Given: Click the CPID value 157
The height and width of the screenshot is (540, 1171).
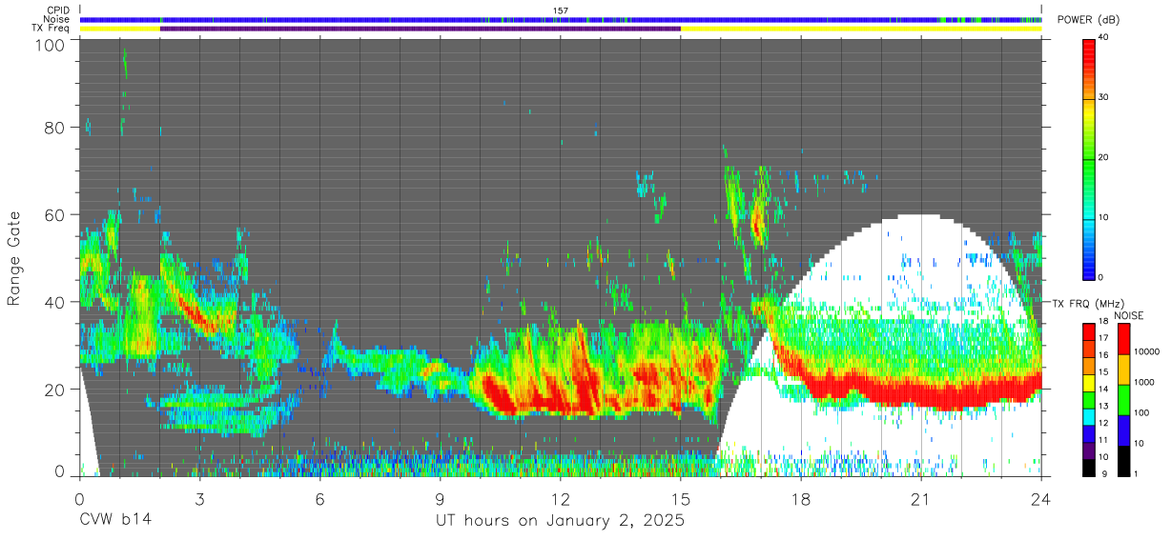Looking at the screenshot, I should [x=561, y=10].
